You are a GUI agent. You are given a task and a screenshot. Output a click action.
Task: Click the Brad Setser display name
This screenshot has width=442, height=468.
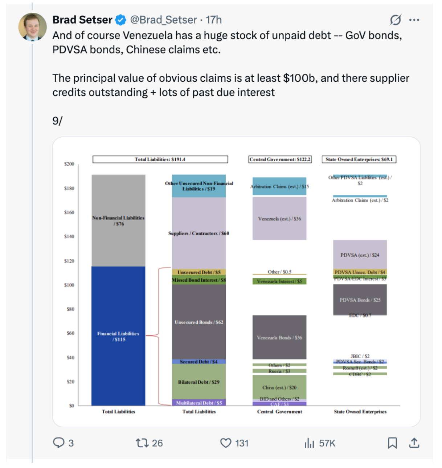tap(82, 20)
